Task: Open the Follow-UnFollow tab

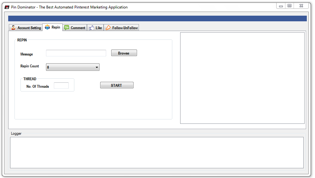Action: tap(121, 28)
